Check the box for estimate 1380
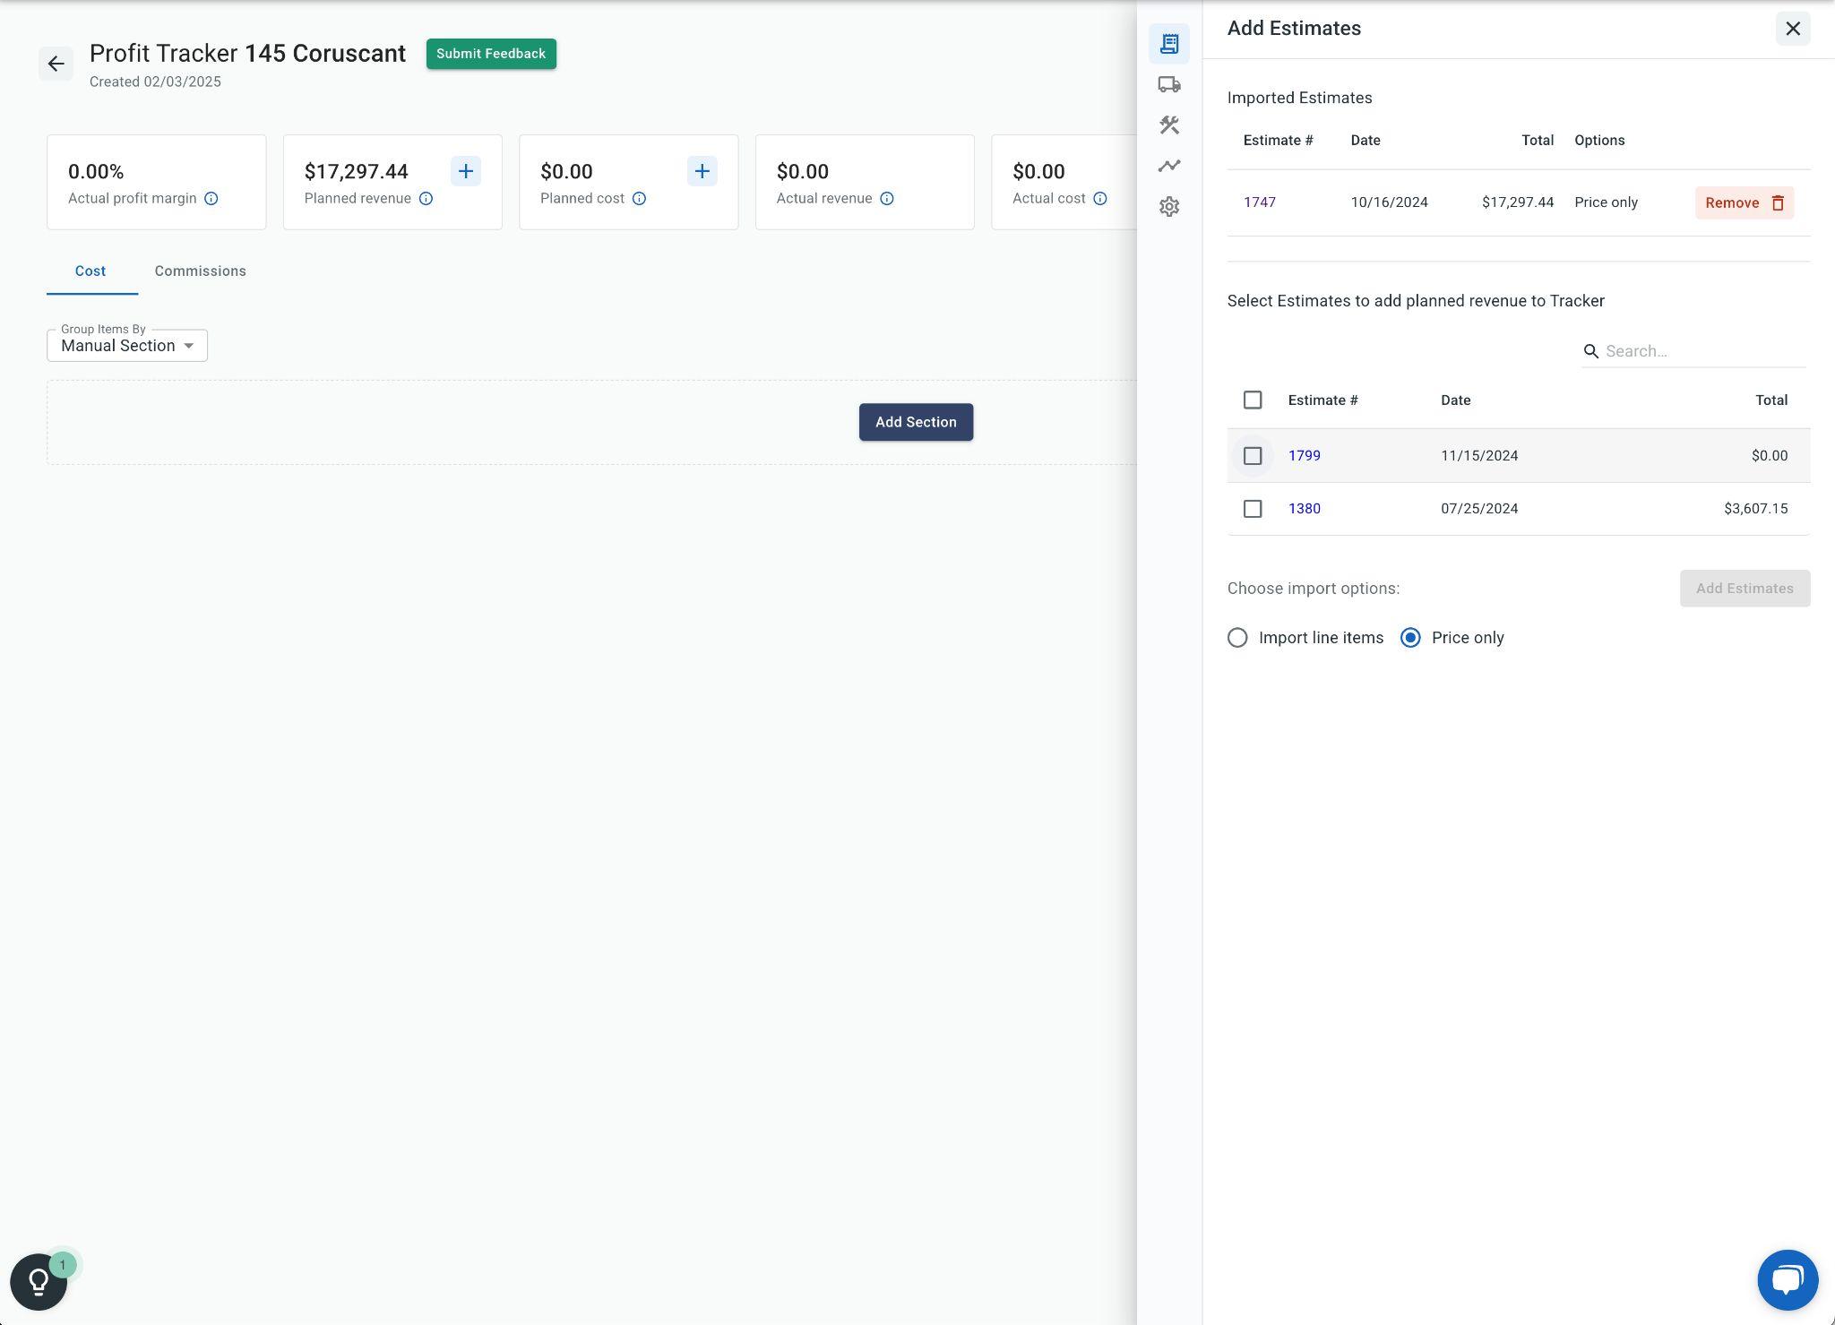 tap(1253, 509)
